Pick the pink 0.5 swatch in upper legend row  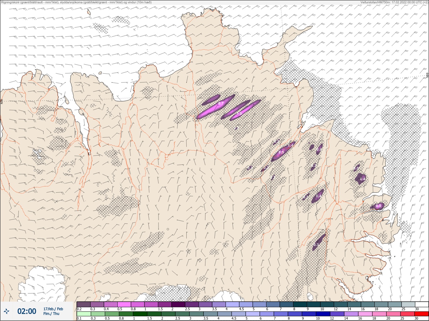coord(124,304)
